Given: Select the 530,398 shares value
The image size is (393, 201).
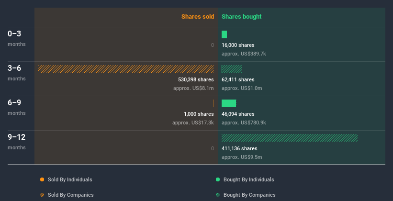Looking at the screenshot, I should point(196,80).
